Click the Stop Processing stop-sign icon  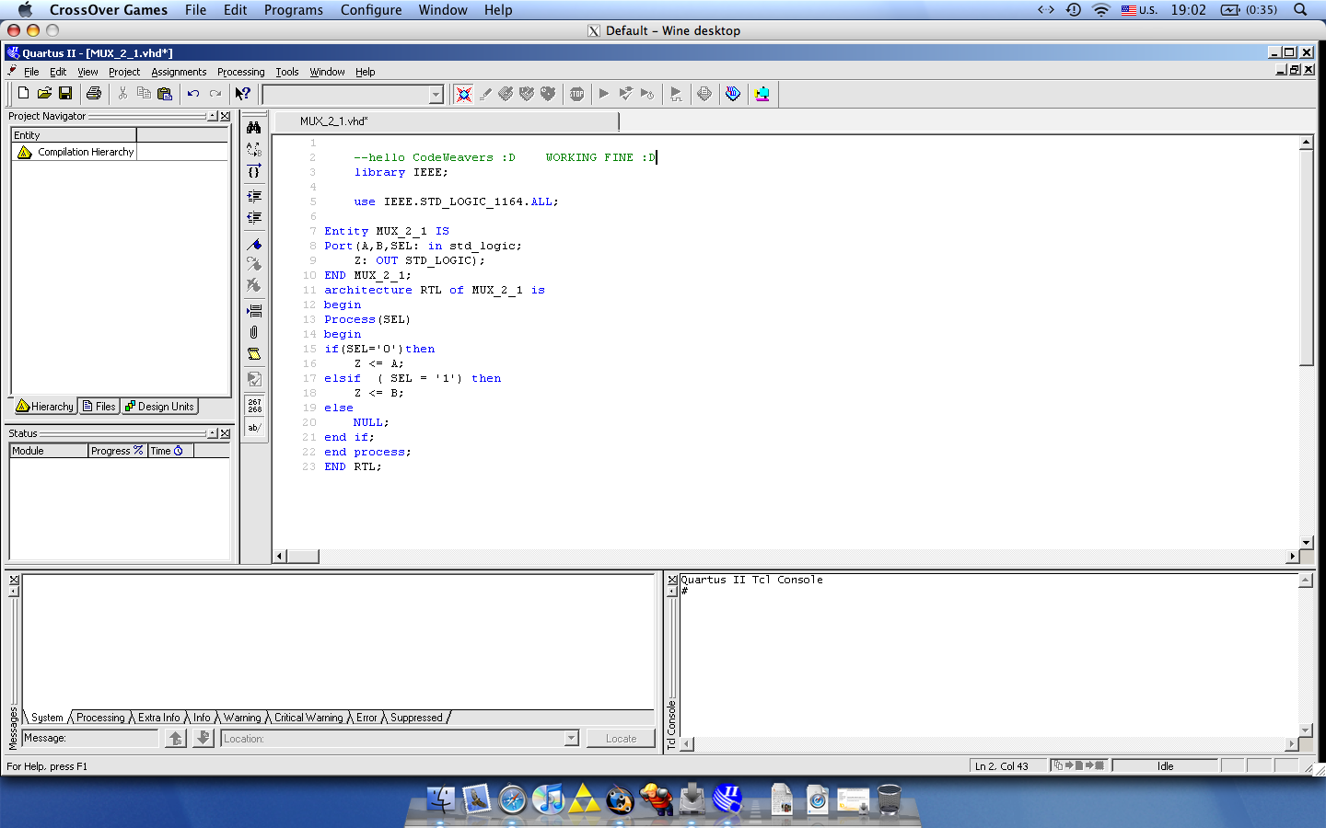tap(576, 93)
